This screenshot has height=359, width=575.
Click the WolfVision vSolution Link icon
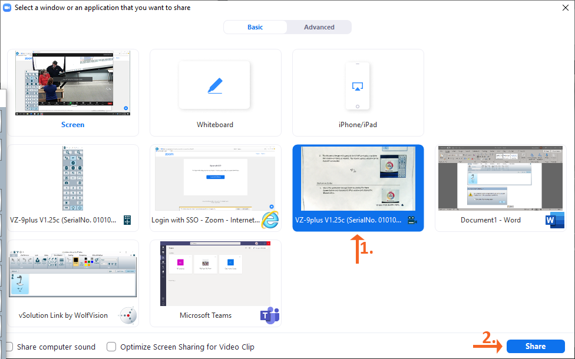[127, 315]
